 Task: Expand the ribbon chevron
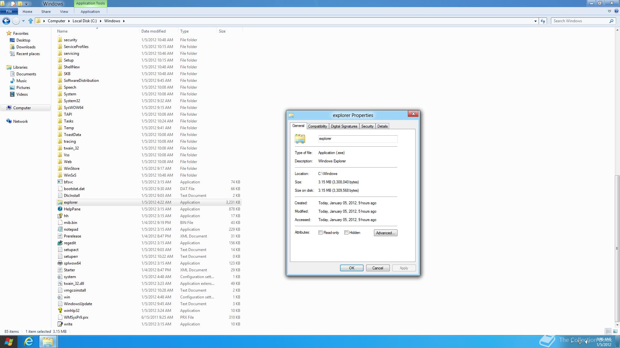tap(609, 11)
